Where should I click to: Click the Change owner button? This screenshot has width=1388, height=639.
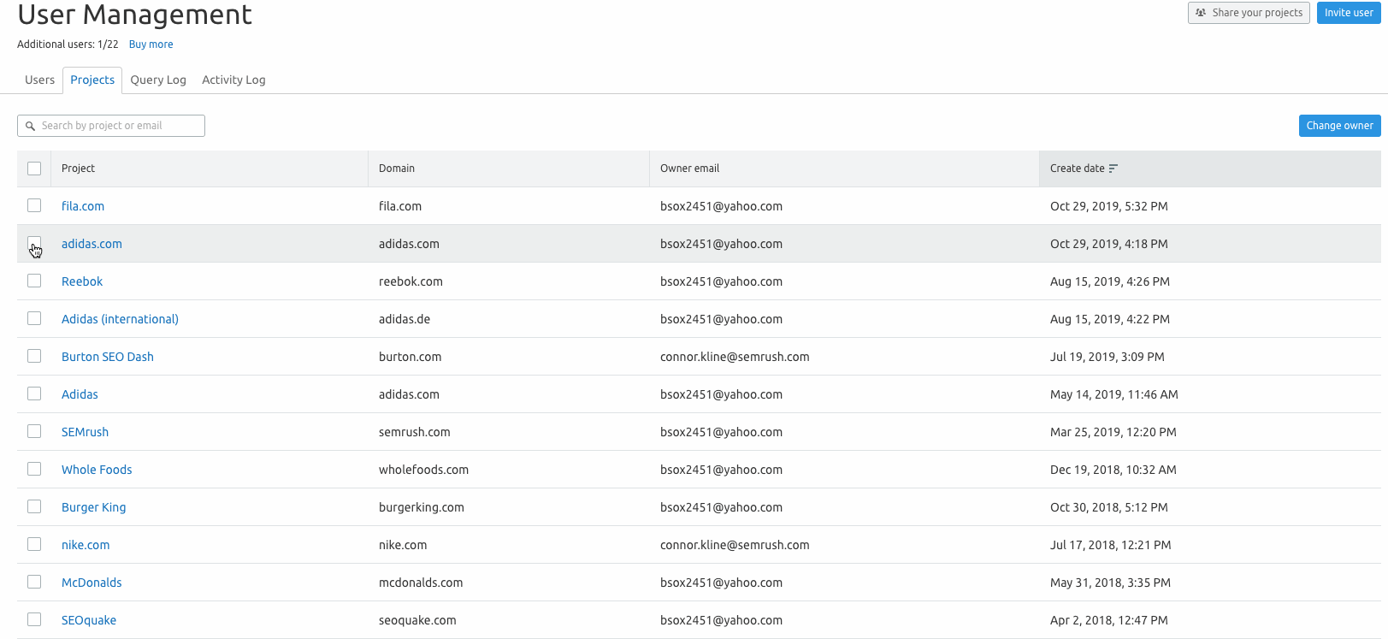pyautogui.click(x=1339, y=126)
